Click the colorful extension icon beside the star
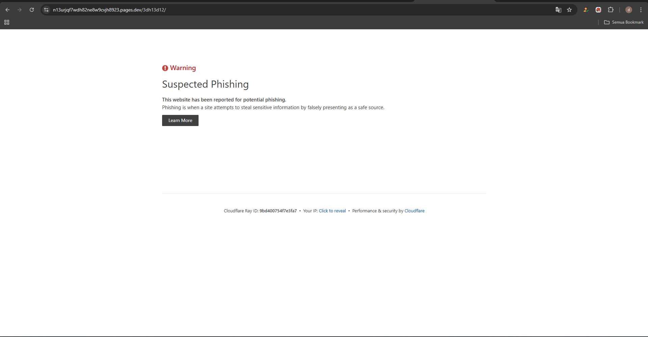Image resolution: width=648 pixels, height=337 pixels. point(586,10)
